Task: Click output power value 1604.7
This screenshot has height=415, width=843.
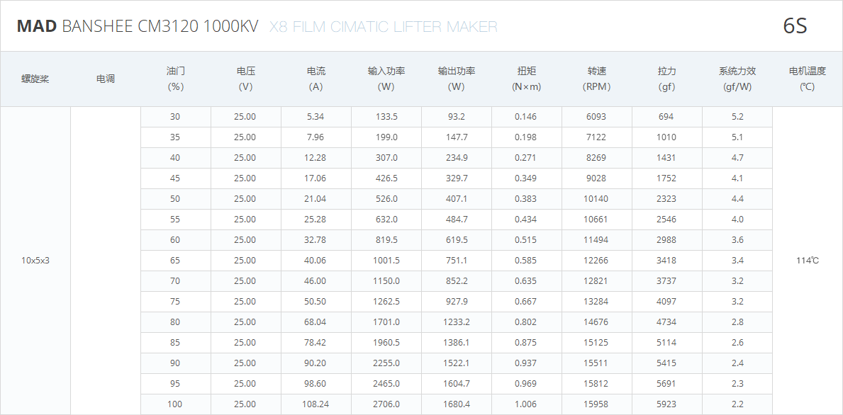Action: pyautogui.click(x=457, y=383)
